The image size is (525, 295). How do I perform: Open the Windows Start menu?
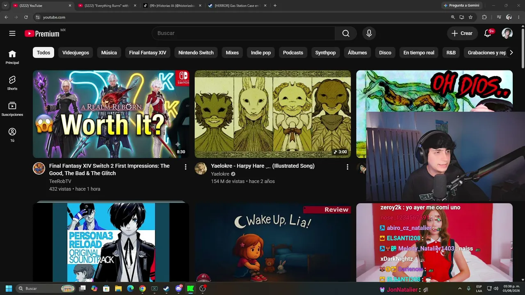pyautogui.click(x=9, y=288)
